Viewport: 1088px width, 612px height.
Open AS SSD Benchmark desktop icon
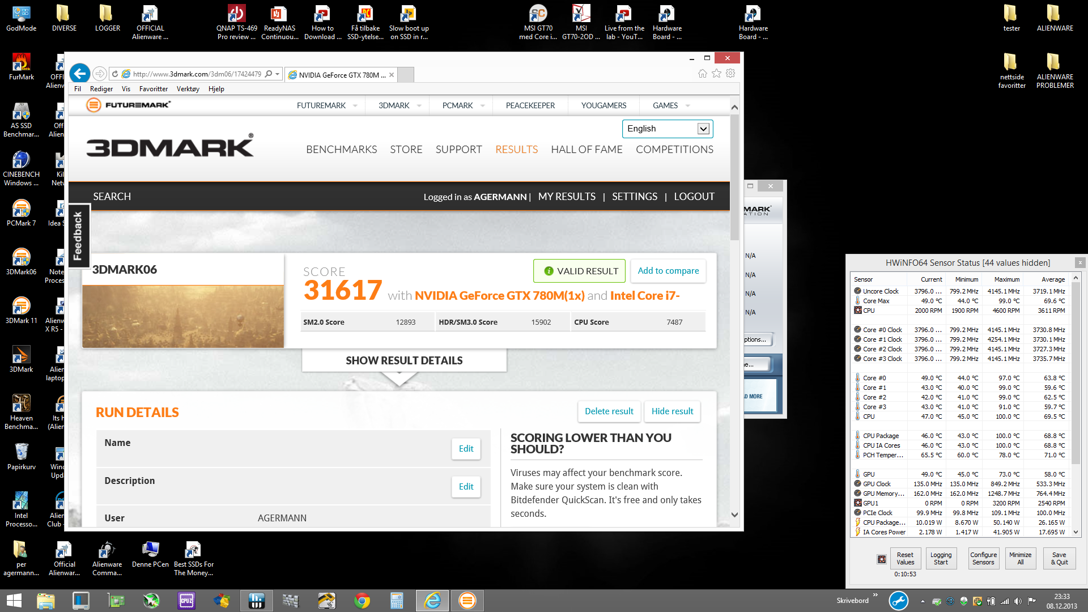pyautogui.click(x=22, y=120)
